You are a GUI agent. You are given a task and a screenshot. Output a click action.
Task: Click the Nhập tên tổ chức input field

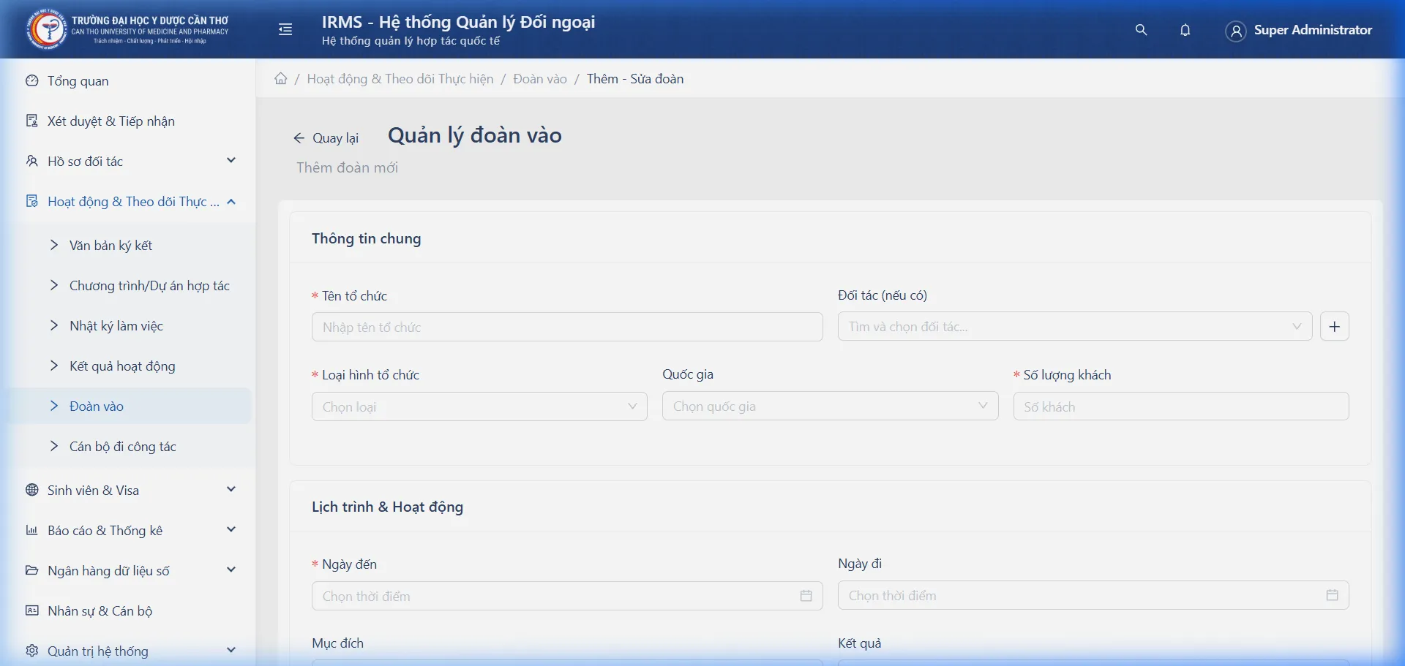[567, 327]
